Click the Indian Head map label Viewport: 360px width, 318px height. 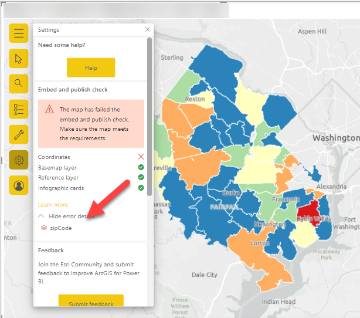(x=279, y=302)
